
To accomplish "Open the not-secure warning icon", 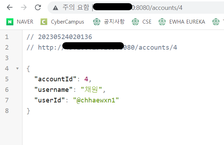I will click(56, 8).
